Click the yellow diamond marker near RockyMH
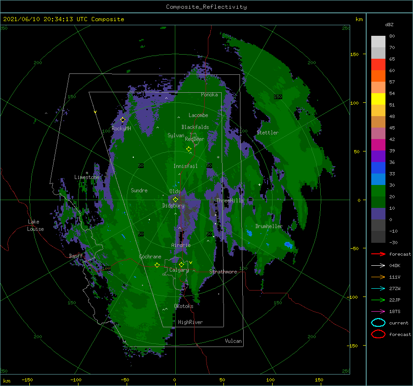This screenshot has height=386, width=413. pos(123,120)
